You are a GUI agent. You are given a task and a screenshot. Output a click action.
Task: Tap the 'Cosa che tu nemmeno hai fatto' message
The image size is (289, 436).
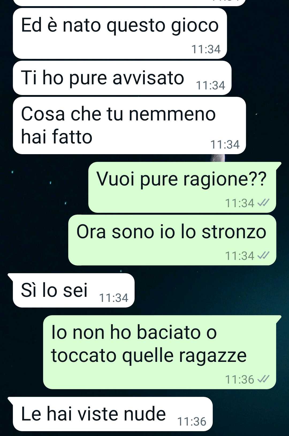pyautogui.click(x=129, y=126)
